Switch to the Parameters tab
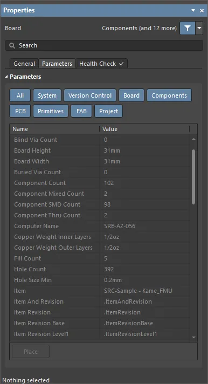The image size is (208, 384). tap(57, 64)
